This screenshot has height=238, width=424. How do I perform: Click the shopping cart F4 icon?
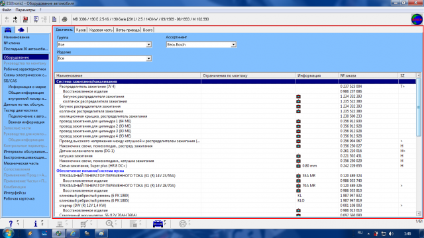[x=84, y=223]
